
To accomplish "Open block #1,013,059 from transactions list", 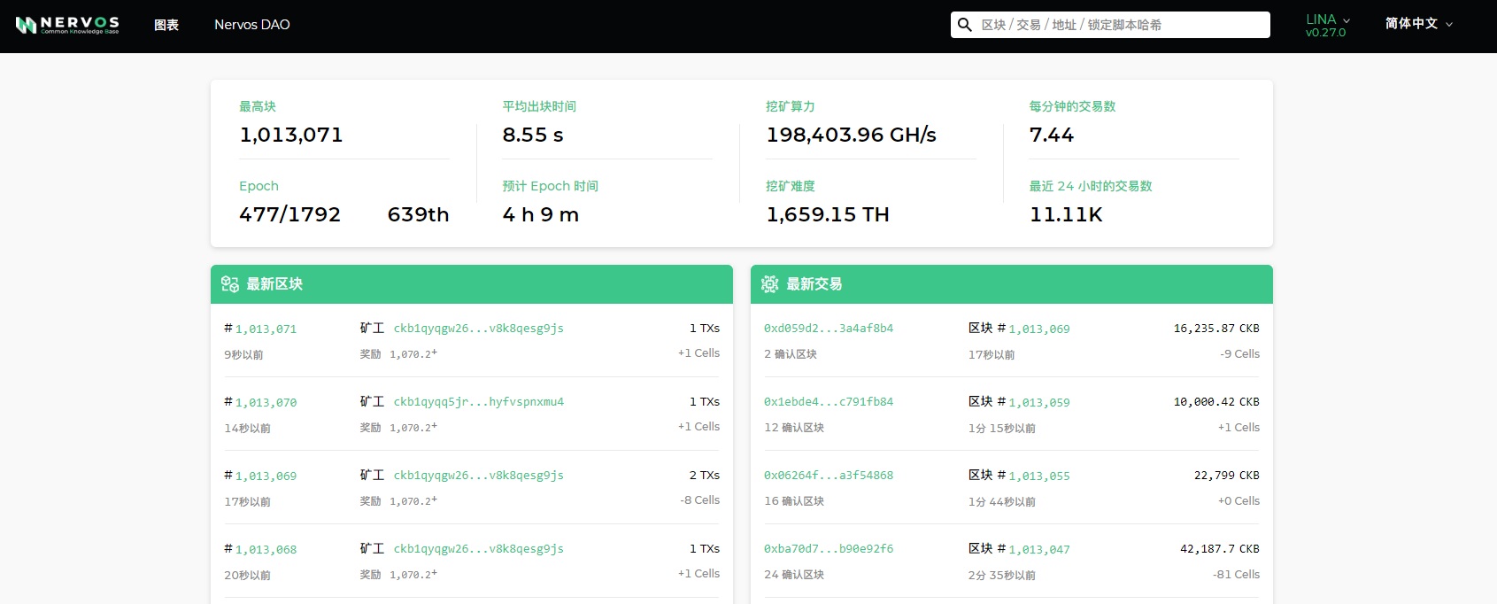I will click(x=1039, y=402).
